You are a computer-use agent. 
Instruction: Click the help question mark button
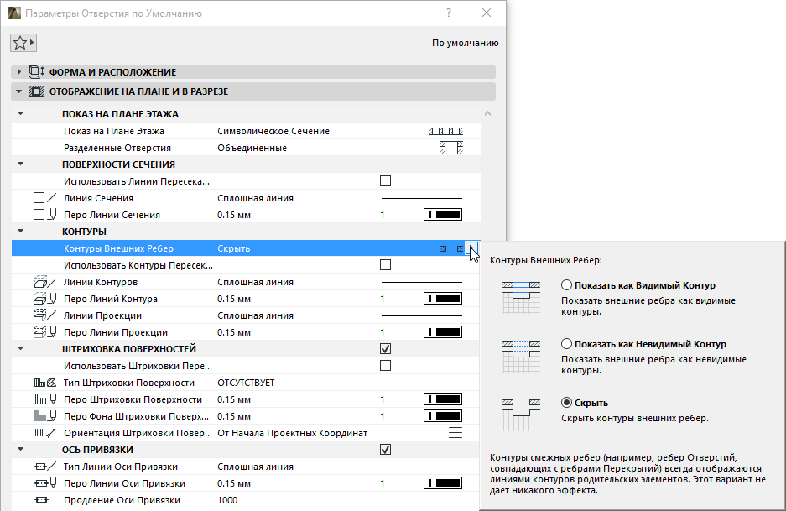[449, 13]
